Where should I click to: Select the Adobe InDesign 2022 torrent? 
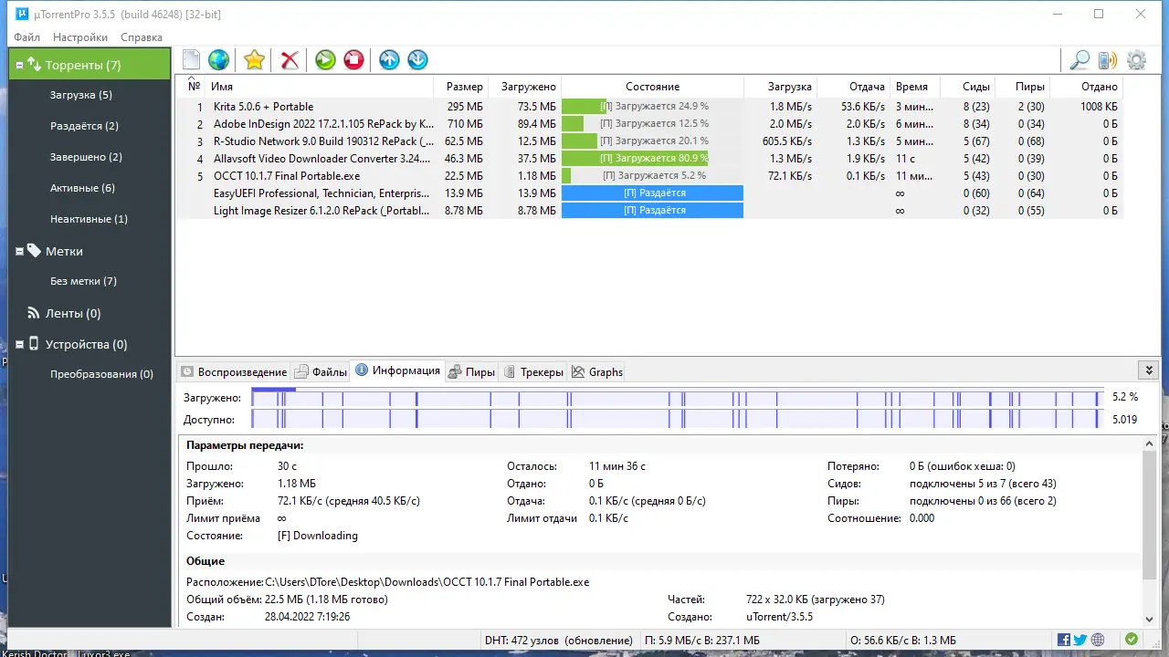323,124
